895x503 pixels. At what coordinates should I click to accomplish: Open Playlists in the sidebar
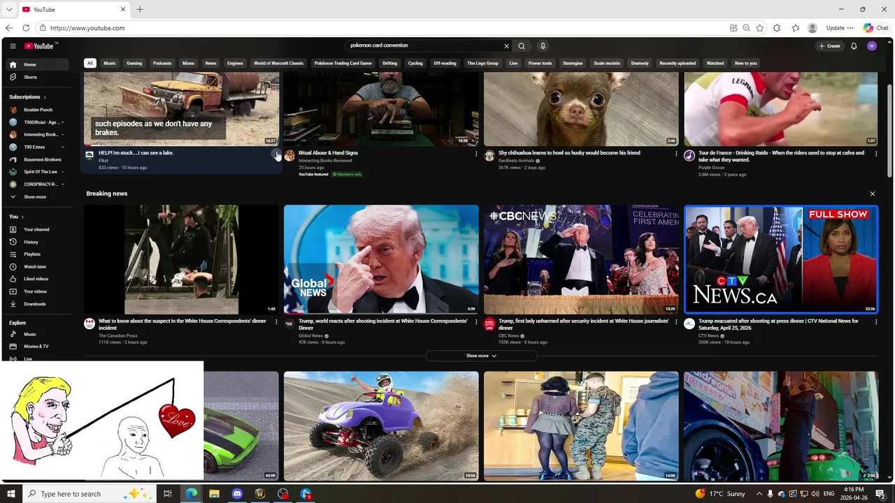pos(38,254)
